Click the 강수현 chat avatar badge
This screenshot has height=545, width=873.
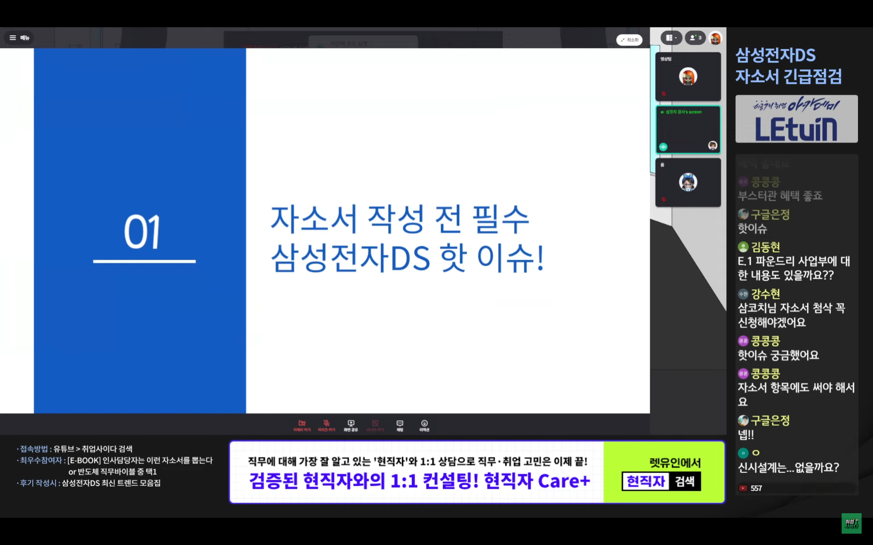coord(743,294)
